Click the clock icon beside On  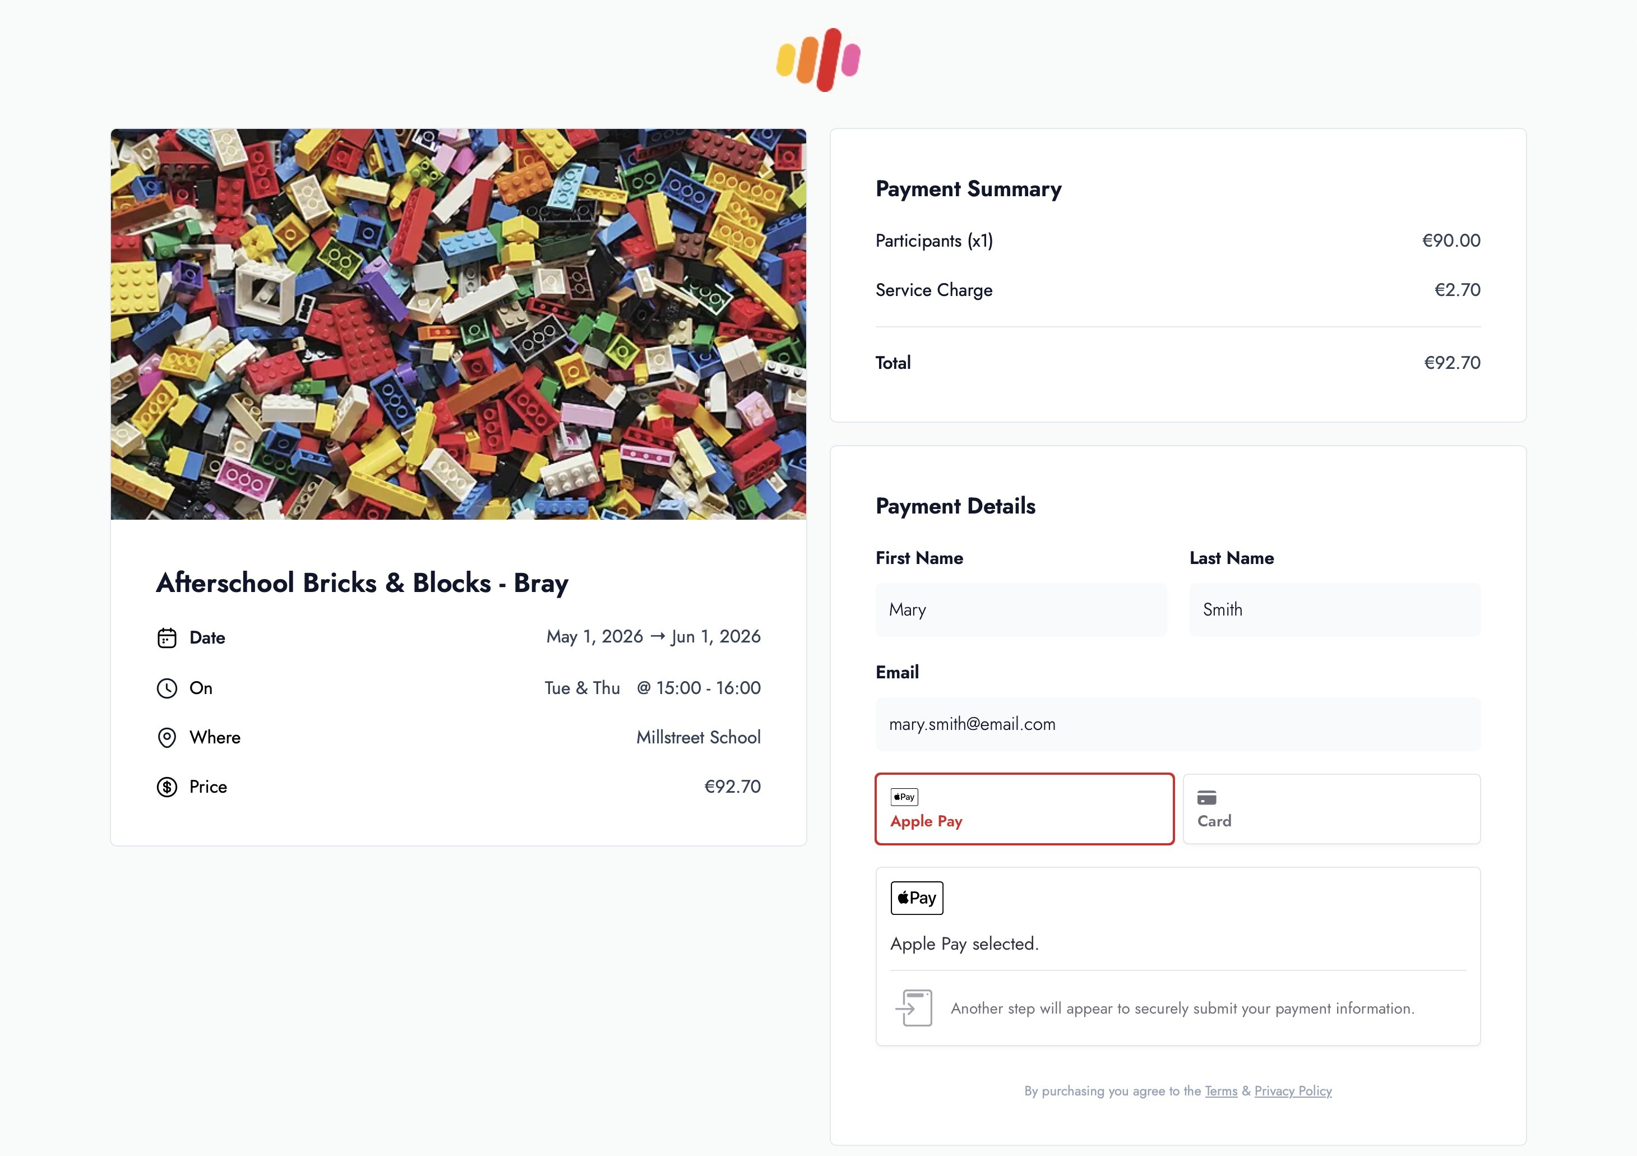point(167,688)
